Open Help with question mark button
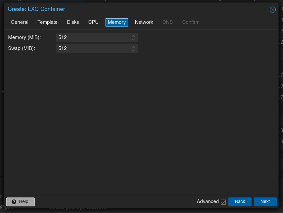Viewport: 283px width, 213px height. (x=21, y=202)
